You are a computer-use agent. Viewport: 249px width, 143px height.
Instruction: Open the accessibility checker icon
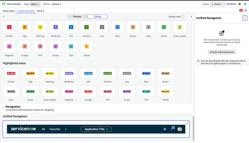point(245,11)
